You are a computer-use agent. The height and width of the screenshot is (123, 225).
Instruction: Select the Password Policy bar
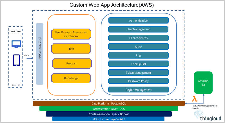[138, 81]
